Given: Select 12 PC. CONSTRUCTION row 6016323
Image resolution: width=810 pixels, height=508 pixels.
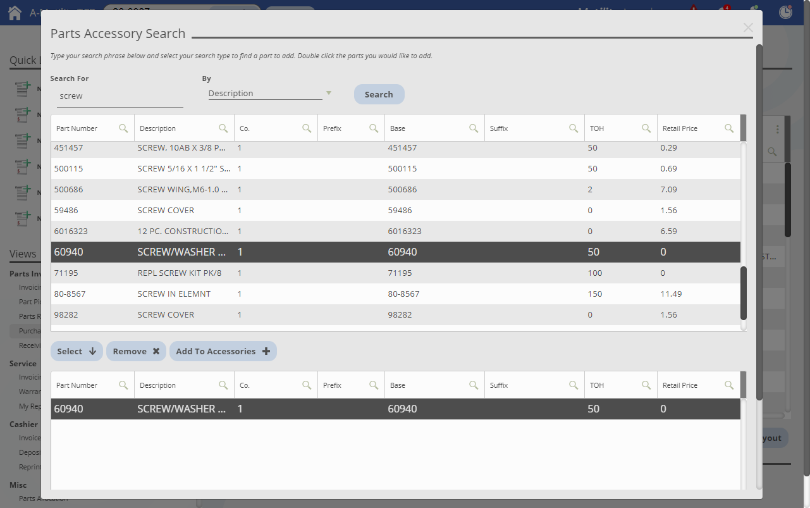Looking at the screenshot, I should click(396, 231).
